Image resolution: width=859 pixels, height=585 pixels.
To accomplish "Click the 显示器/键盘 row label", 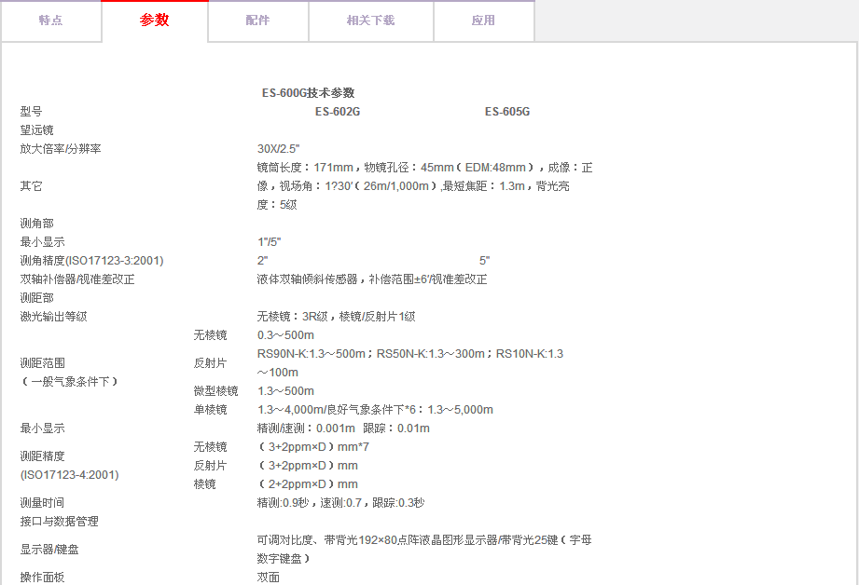I will (49, 550).
